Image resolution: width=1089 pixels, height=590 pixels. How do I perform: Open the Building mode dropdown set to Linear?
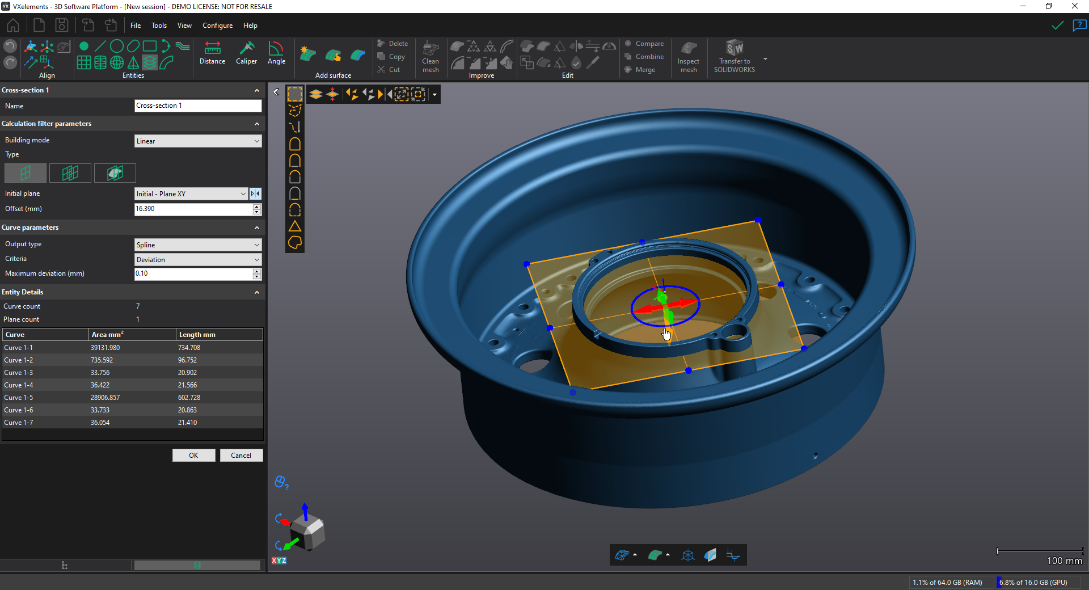pyautogui.click(x=197, y=141)
